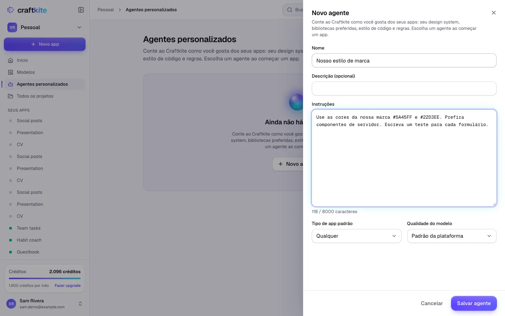Focus the Nome input field
Screen dimensions: 505x316
click(x=404, y=60)
